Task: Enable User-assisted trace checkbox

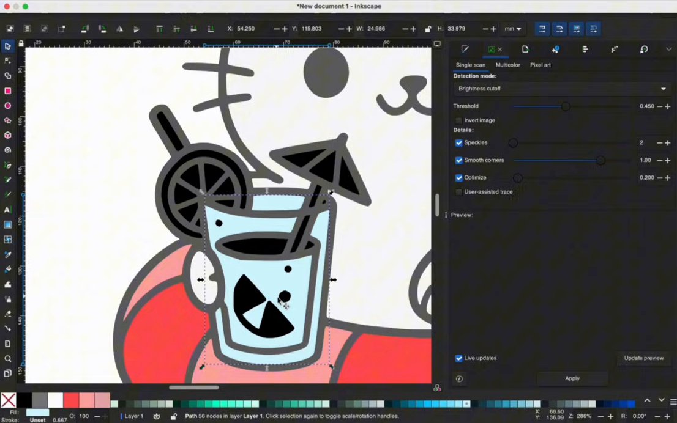Action: 458,192
